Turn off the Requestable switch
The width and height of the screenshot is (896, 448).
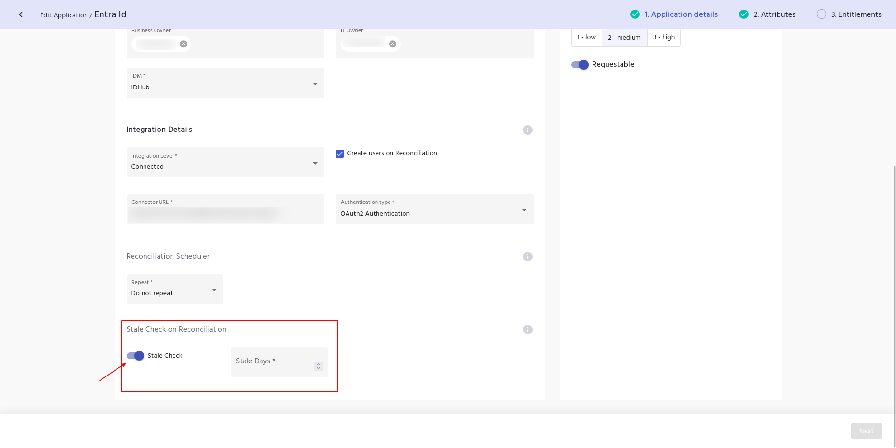580,65
